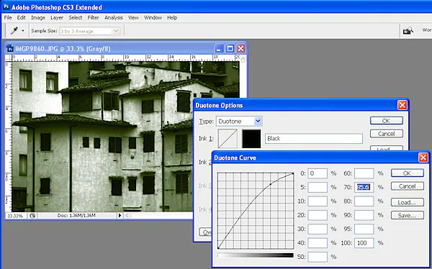
Task: Click the 50: percentage input field
Action: click(318, 257)
